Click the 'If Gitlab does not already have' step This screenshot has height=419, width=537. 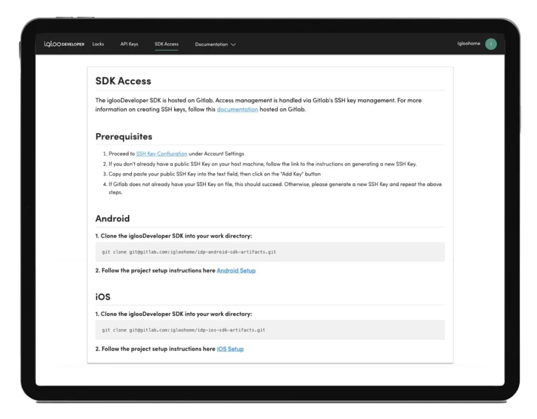pyautogui.click(x=272, y=188)
